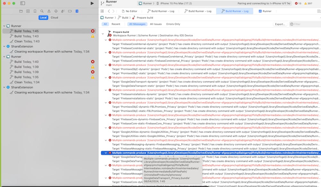Viewport: 321px width, 187px height.
Task: Click warning badge on Build Today, 1:43
Action: click(93, 36)
